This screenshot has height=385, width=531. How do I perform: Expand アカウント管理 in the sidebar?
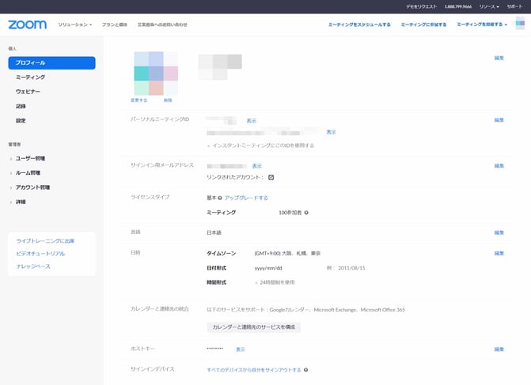pyautogui.click(x=32, y=187)
